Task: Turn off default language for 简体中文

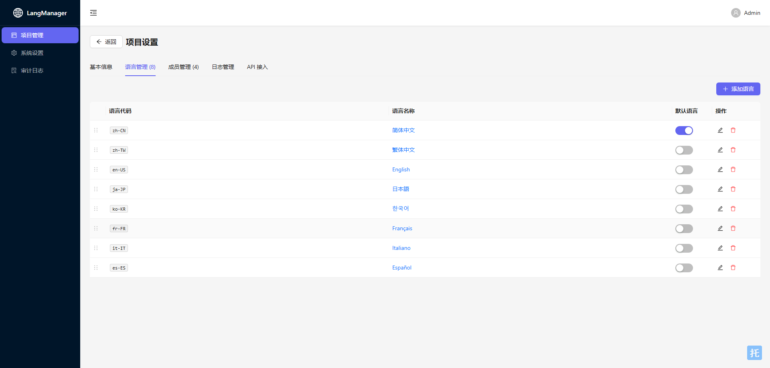Action: click(684, 131)
